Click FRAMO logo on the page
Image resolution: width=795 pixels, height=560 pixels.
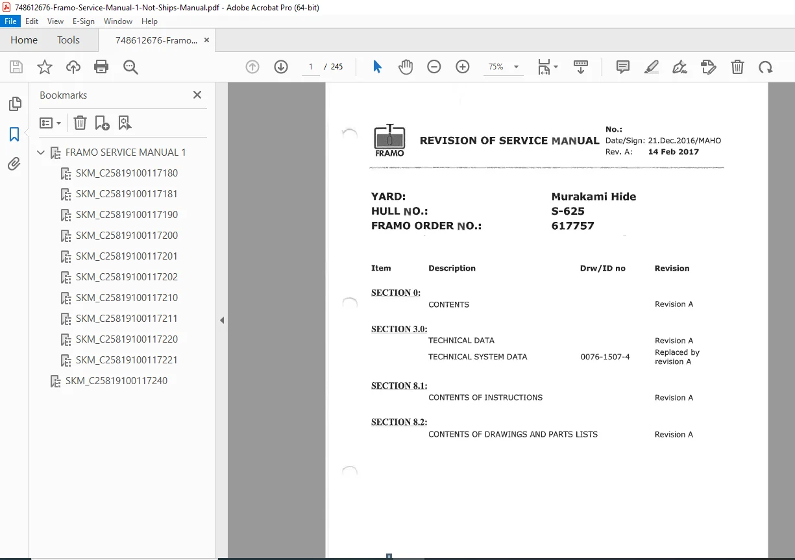click(389, 141)
